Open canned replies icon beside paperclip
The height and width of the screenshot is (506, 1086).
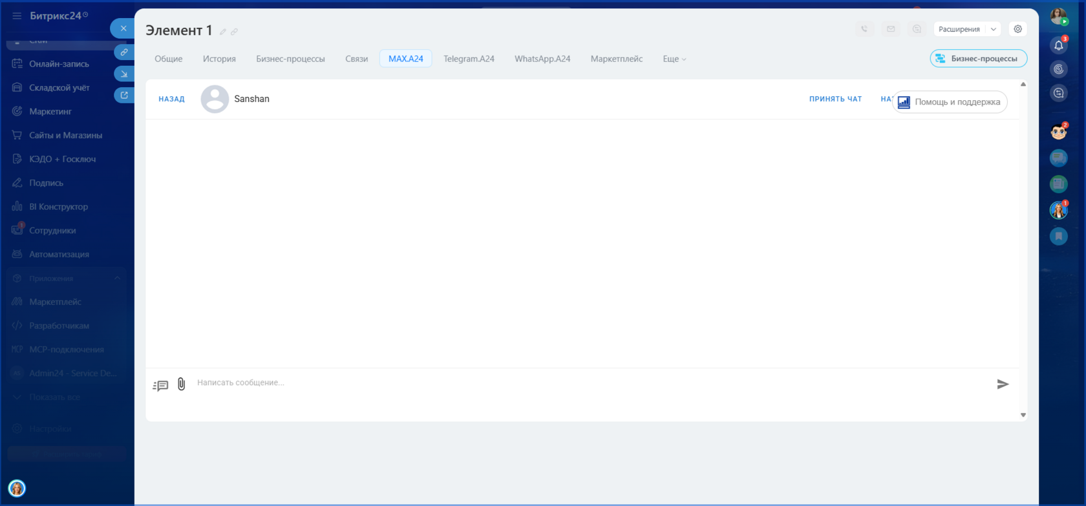coord(160,385)
